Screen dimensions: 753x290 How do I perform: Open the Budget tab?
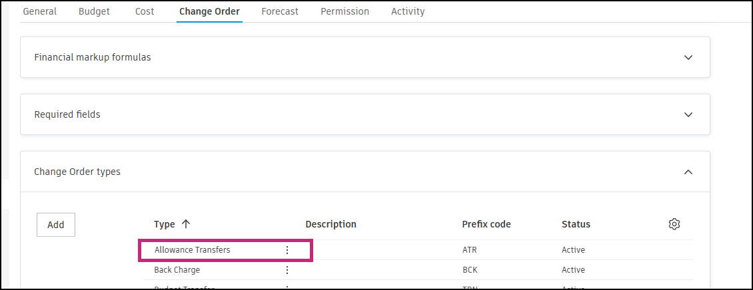tap(94, 11)
